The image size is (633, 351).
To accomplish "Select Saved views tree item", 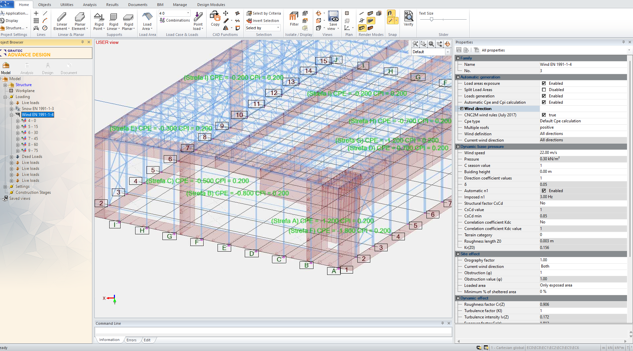I will 20,198.
